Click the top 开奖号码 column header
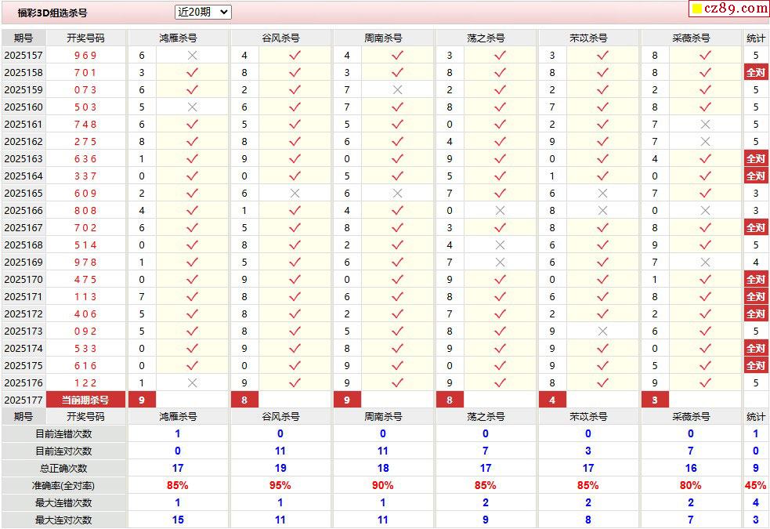This screenshot has width=770, height=529. (86, 38)
